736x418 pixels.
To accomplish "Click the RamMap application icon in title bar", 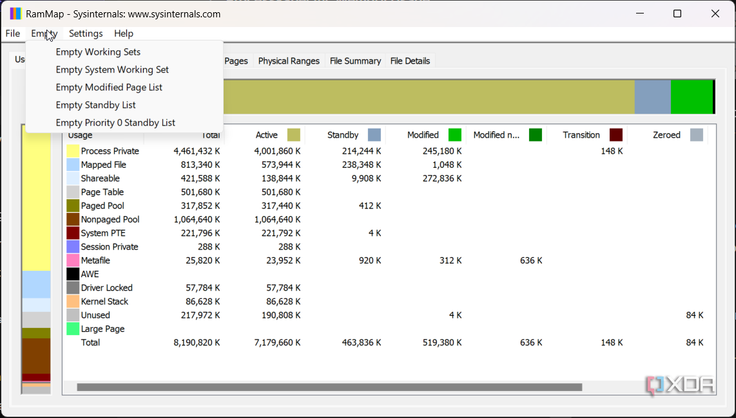I will [x=15, y=14].
